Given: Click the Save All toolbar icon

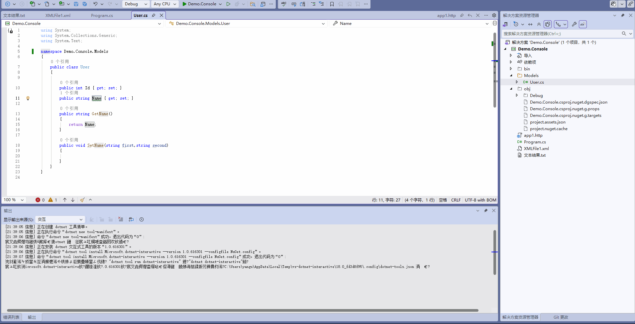Looking at the screenshot, I should tap(85, 4).
